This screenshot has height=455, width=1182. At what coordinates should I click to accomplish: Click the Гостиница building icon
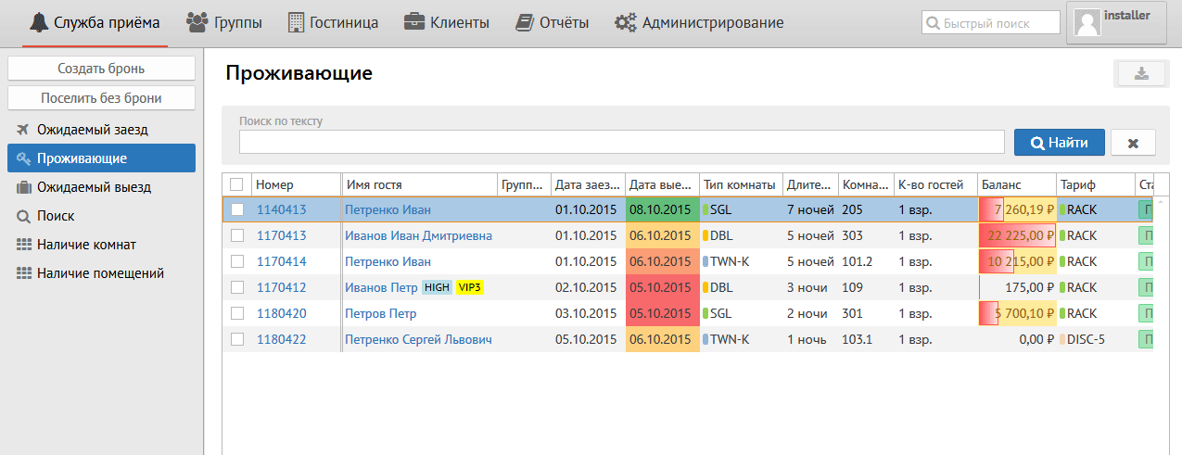(x=297, y=22)
